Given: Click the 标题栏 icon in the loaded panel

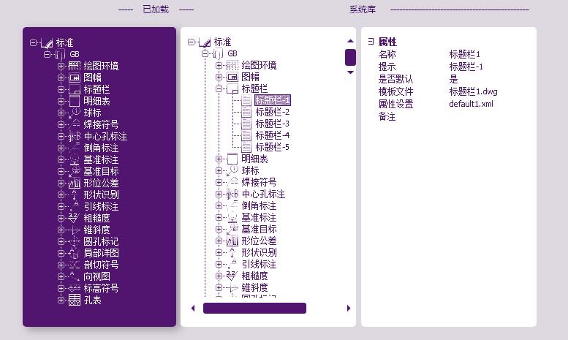Looking at the screenshot, I should [x=75, y=89].
